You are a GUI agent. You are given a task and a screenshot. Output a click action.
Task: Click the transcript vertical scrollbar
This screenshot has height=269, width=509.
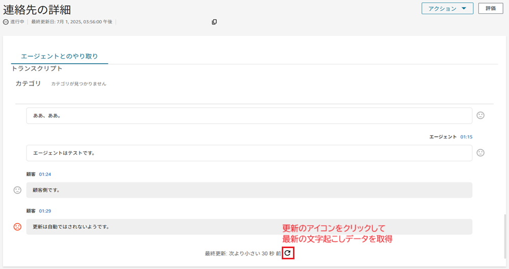pos(504,235)
